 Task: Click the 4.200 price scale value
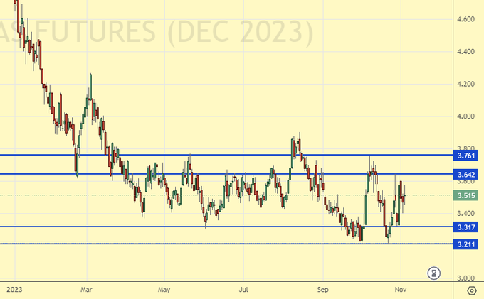(468, 84)
